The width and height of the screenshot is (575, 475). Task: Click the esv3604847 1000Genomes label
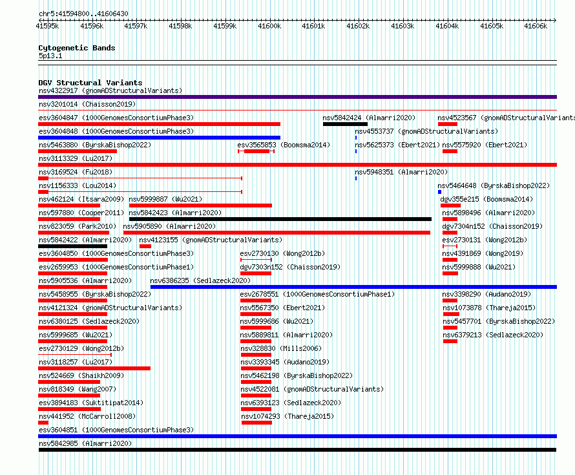(x=116, y=118)
